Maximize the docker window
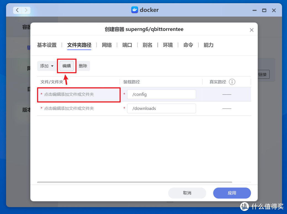287x214 pixels. coord(264,10)
